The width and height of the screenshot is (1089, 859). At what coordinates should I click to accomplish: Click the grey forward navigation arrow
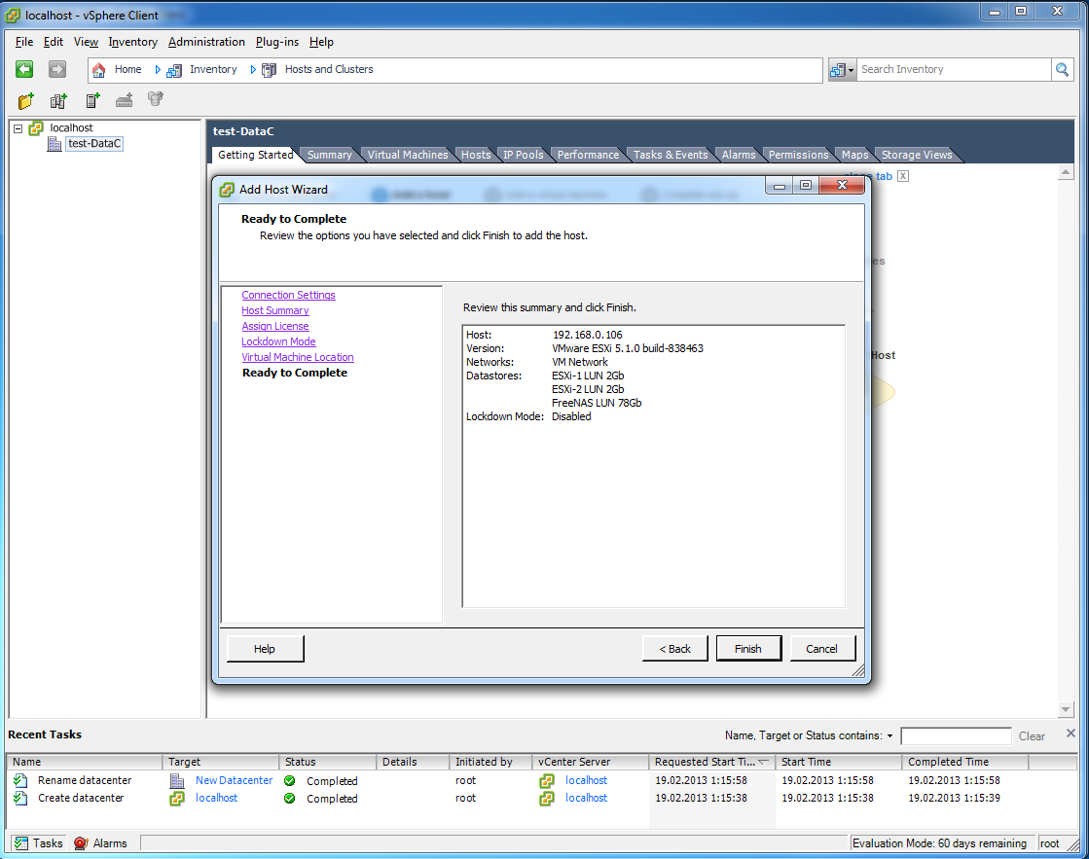[x=57, y=69]
